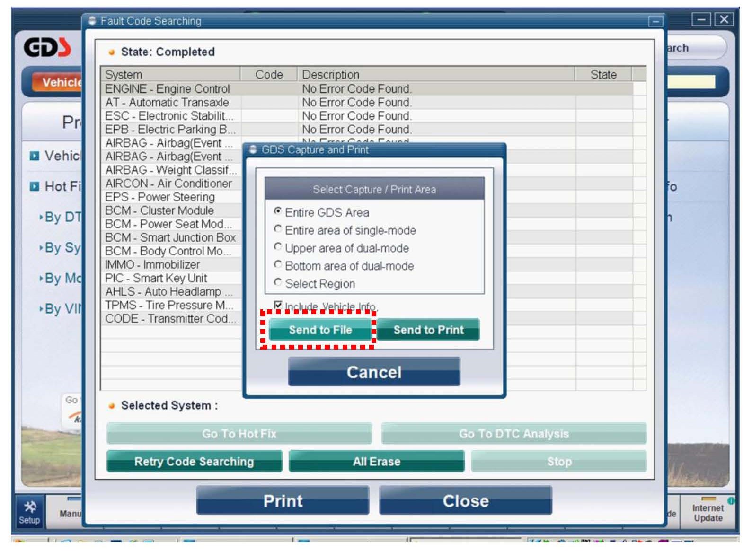This screenshot has width=752, height=551.
Task: Choose the Select Region radio option
Action: [x=278, y=283]
